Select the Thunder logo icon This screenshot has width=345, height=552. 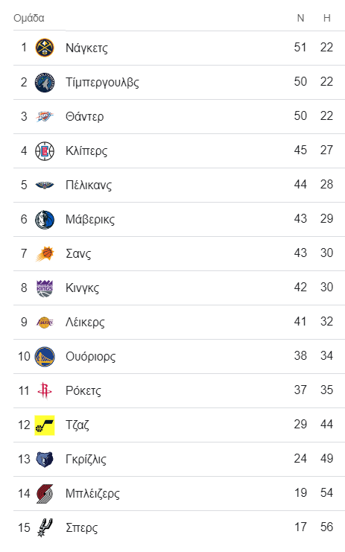(45, 116)
